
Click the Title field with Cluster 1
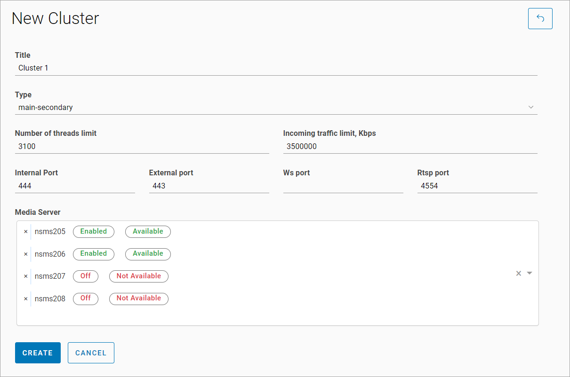click(x=276, y=68)
